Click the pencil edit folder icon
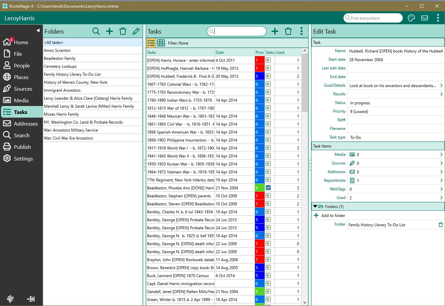The width and height of the screenshot is (445, 306). (136, 32)
